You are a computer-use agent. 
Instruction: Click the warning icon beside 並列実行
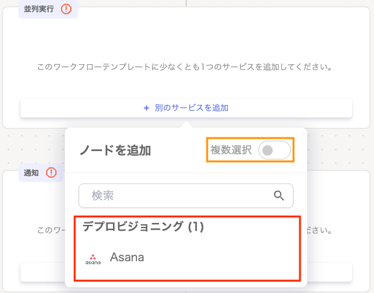pos(66,9)
